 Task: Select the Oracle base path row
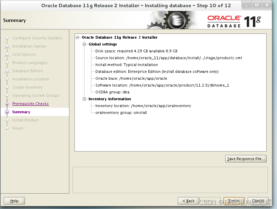pos(131,79)
